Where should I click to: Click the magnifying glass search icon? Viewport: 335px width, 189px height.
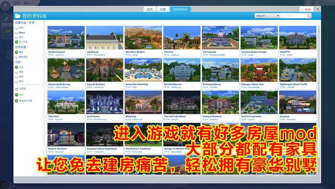point(309,16)
